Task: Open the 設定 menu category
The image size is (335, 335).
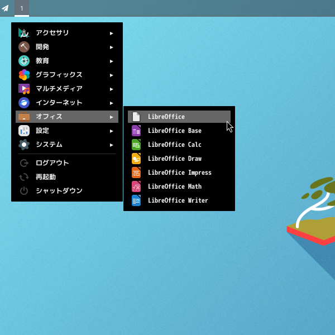Action: coord(42,131)
